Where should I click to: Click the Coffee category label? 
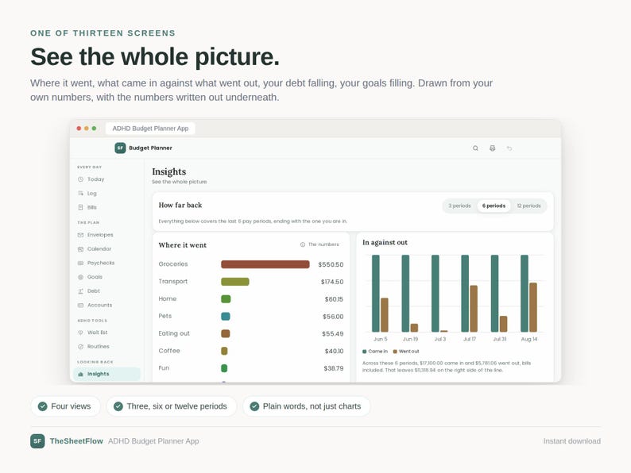169,351
